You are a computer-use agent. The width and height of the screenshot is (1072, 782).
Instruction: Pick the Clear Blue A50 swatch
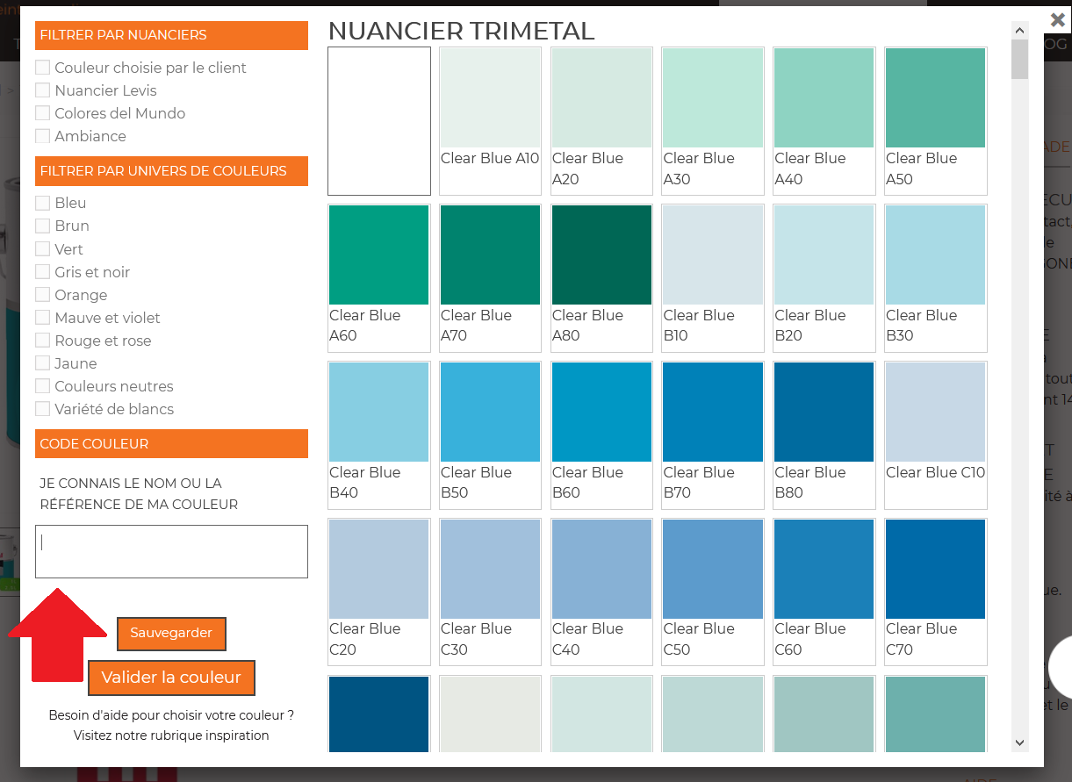935,98
